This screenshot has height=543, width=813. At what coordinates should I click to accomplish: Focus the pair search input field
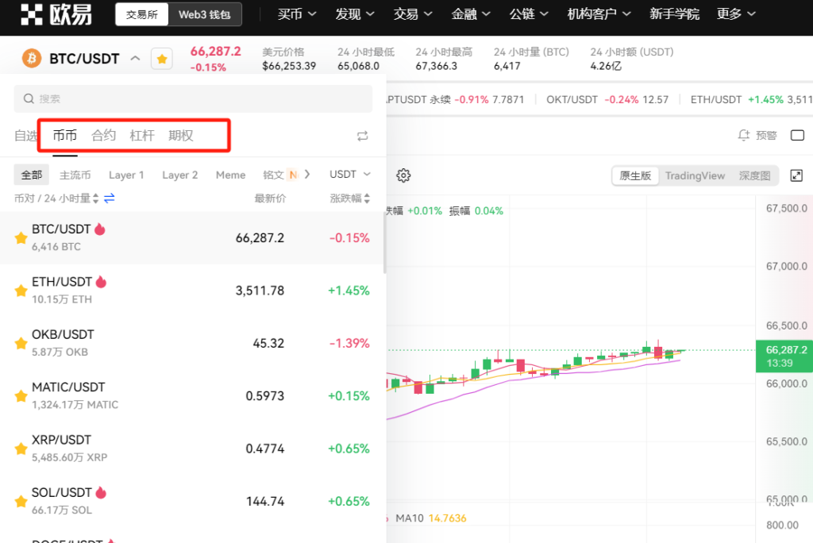[x=193, y=98]
